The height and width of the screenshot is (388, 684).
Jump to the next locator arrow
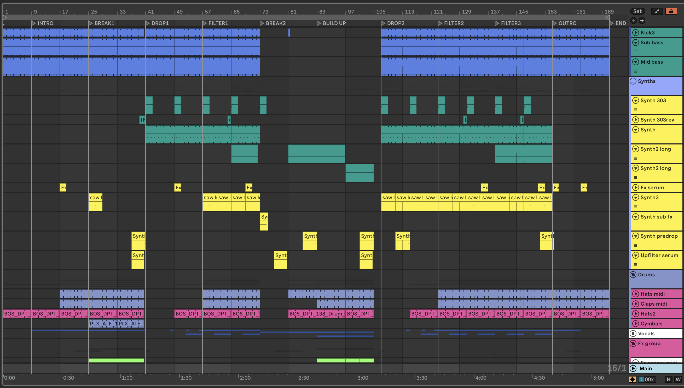[642, 21]
